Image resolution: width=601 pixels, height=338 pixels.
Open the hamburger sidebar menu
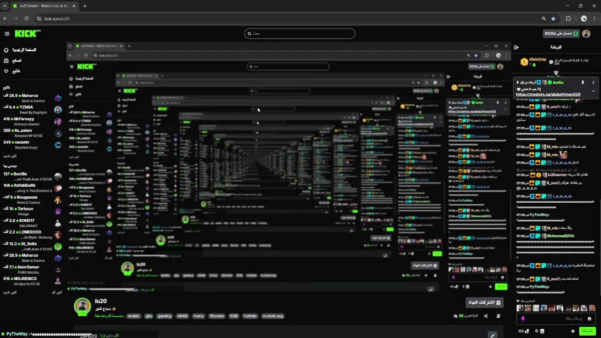(7, 34)
